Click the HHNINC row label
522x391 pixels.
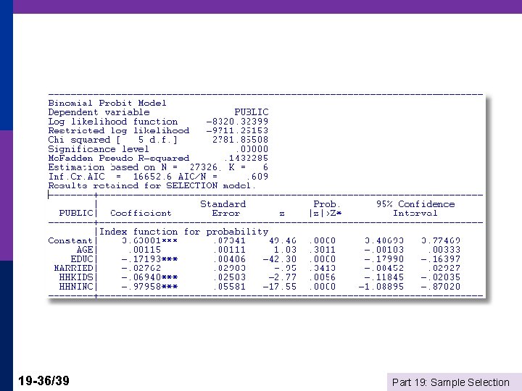(76, 287)
